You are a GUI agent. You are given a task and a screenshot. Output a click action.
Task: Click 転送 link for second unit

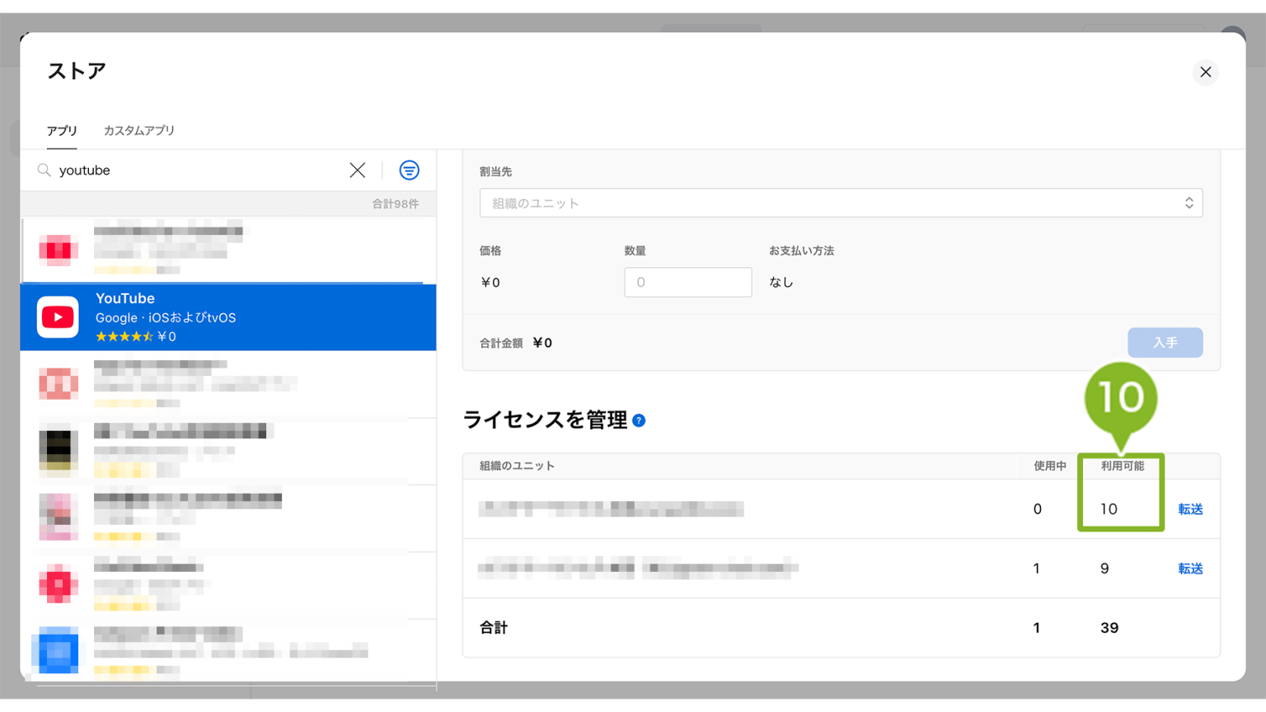point(1189,569)
